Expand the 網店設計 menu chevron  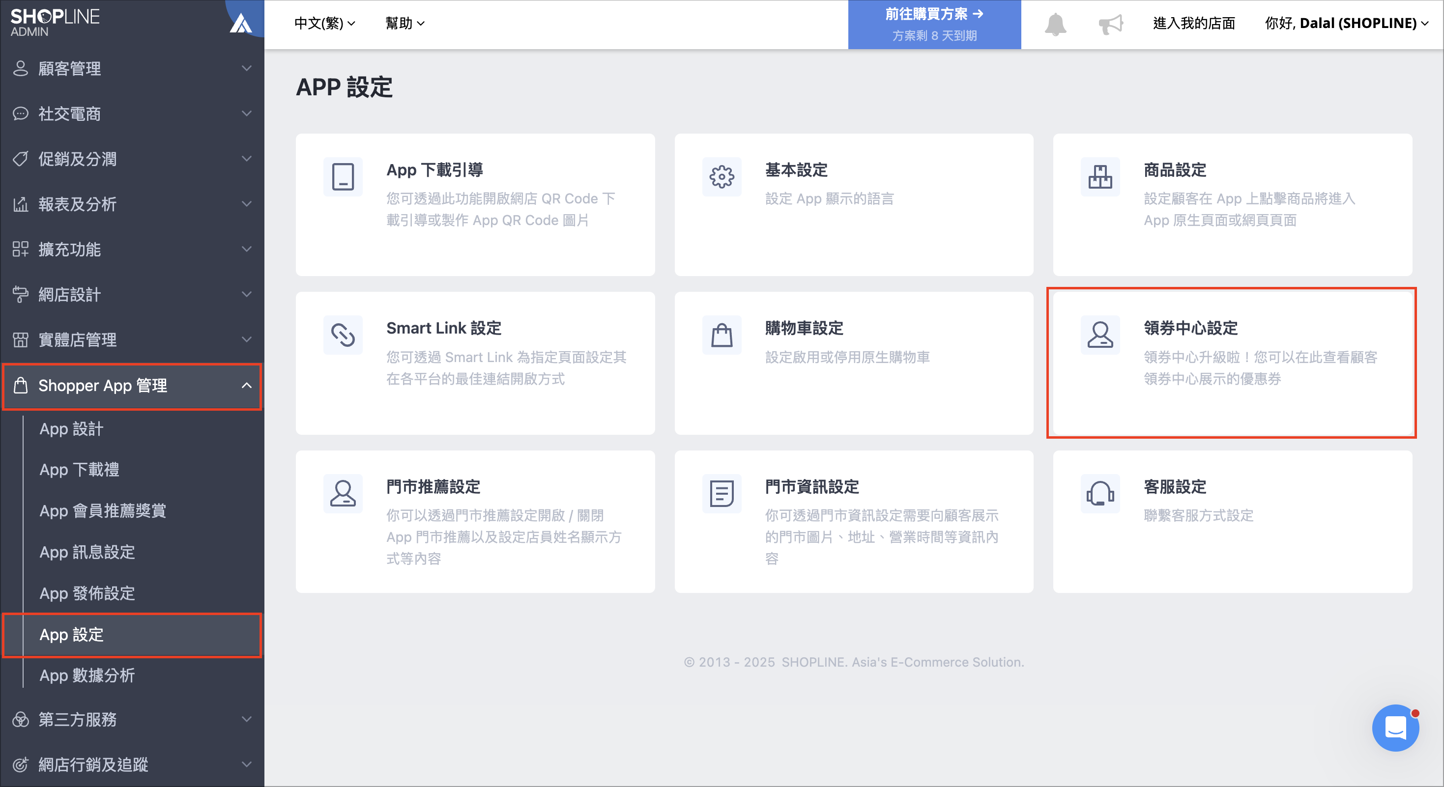tap(246, 294)
